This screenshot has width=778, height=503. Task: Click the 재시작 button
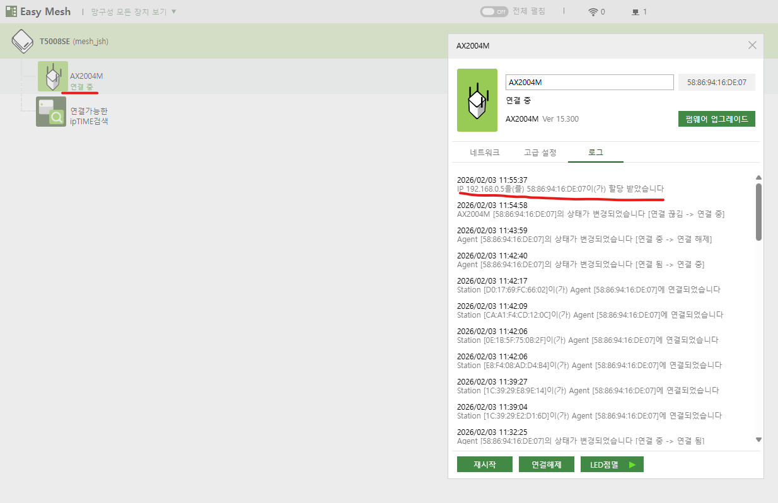(x=485, y=465)
